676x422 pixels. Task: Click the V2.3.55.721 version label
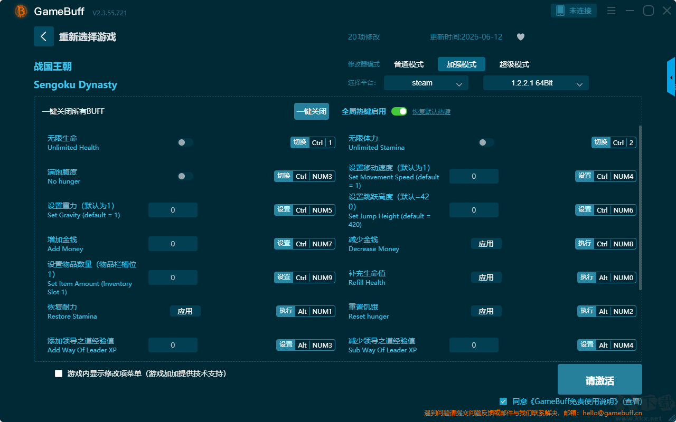pyautogui.click(x=109, y=13)
